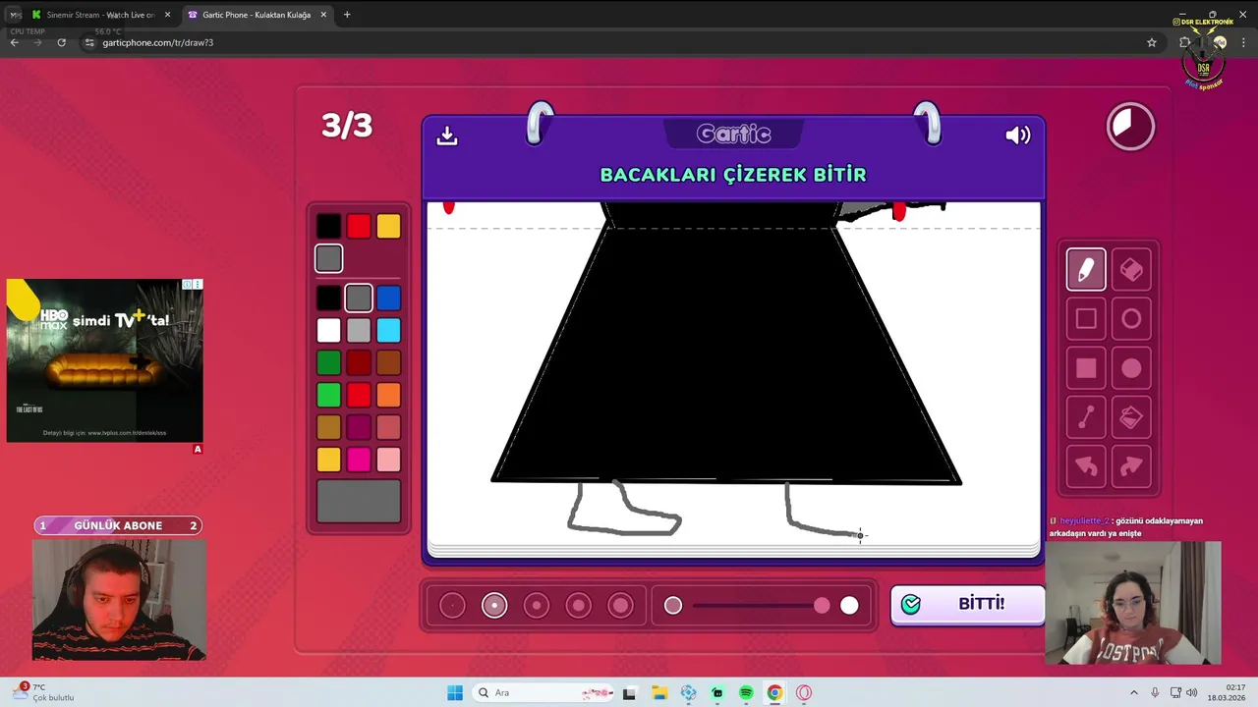Select black in the main palette
Screen dimensions: 1258x707
[329, 298]
